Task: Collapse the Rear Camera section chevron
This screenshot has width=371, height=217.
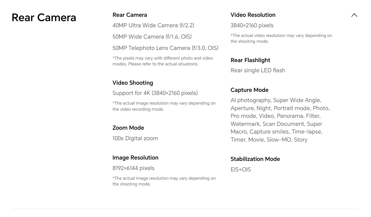Action: (354, 15)
